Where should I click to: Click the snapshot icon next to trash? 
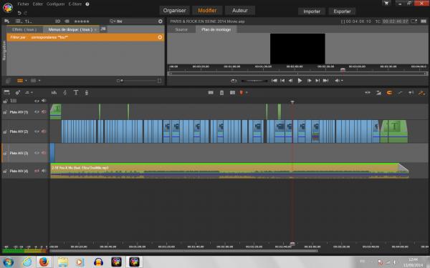pyautogui.click(x=232, y=93)
